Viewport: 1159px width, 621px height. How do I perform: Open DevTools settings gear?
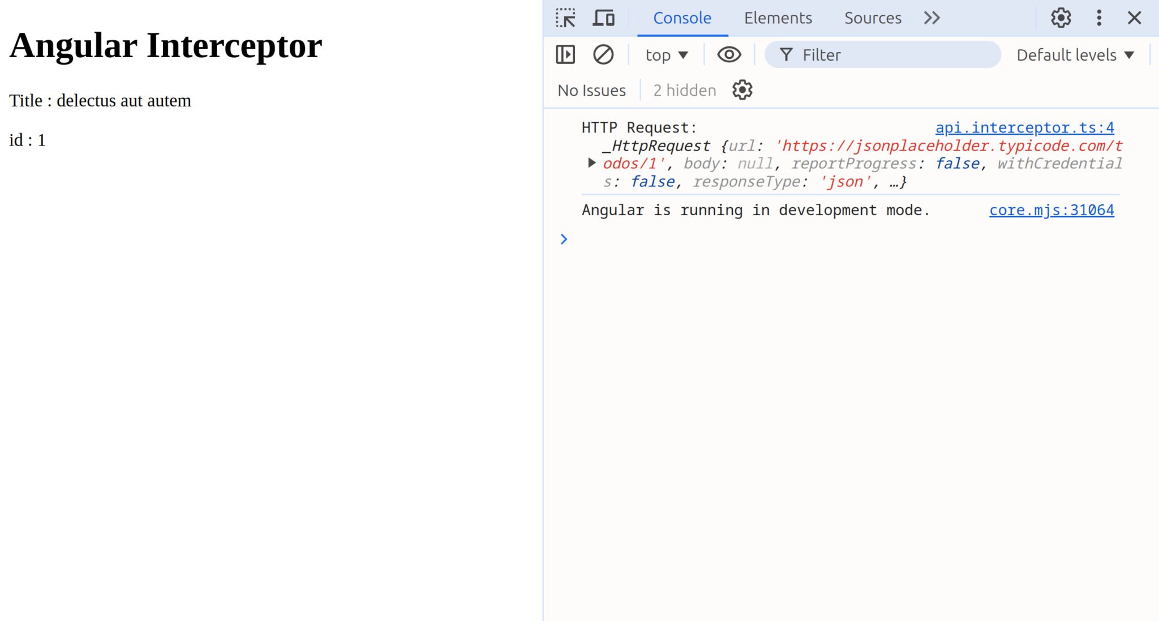(x=1061, y=18)
